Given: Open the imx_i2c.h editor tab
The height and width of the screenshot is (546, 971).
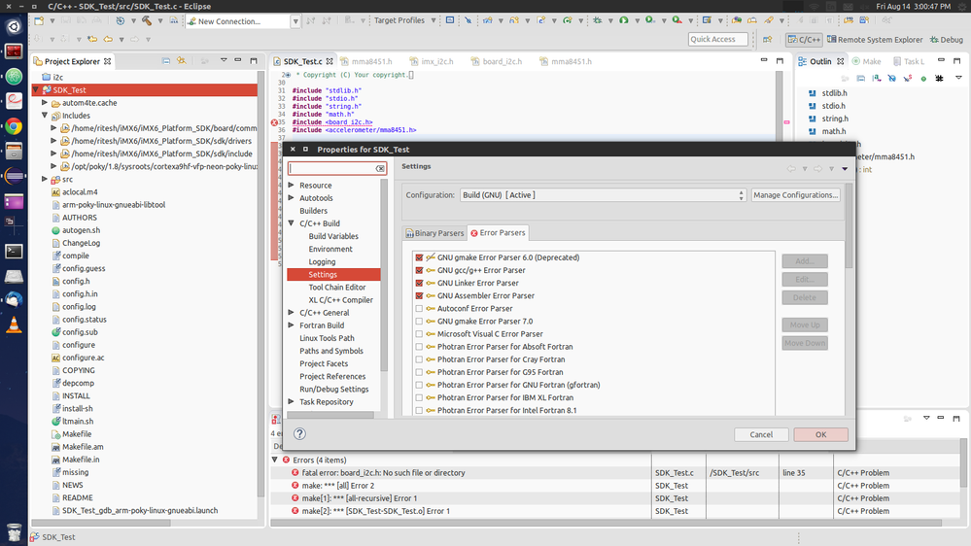Looking at the screenshot, I should pos(432,61).
